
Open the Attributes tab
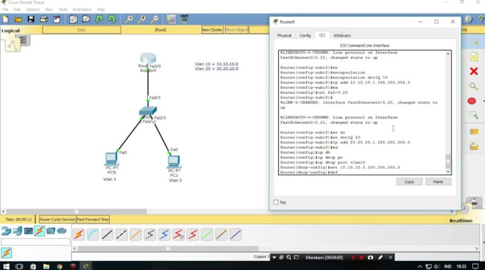342,36
